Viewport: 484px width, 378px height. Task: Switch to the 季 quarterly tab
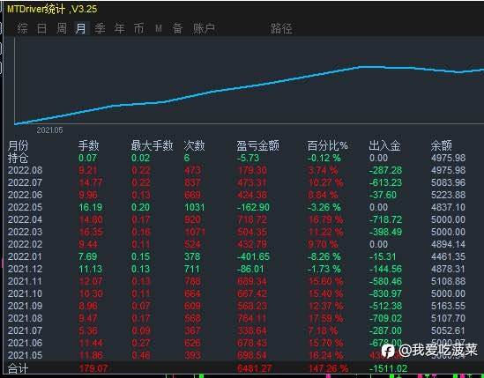100,29
